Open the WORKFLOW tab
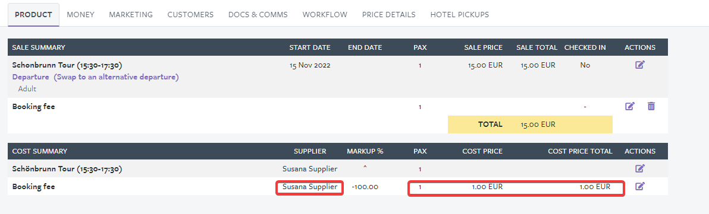Image resolution: width=709 pixels, height=214 pixels. click(325, 14)
